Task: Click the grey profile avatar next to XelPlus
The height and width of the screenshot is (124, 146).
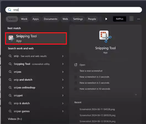Action: click(x=132, y=18)
